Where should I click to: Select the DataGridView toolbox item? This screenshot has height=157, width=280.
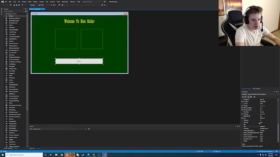pos(13,39)
